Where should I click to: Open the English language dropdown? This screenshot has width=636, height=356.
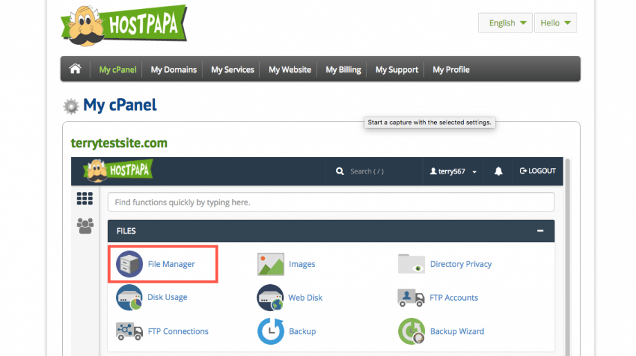(x=505, y=23)
